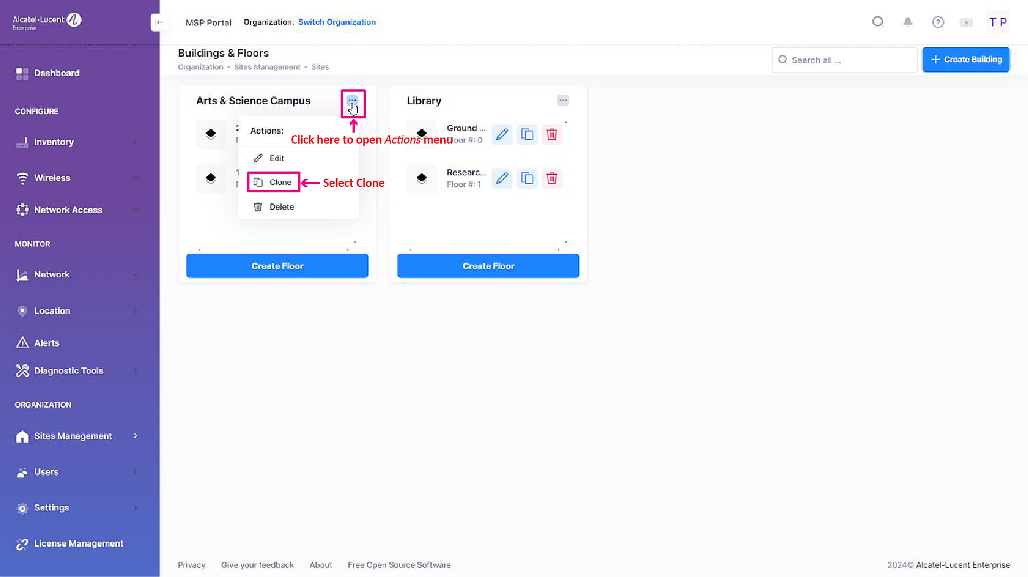Click the clone icon for Ground floor

pyautogui.click(x=526, y=134)
